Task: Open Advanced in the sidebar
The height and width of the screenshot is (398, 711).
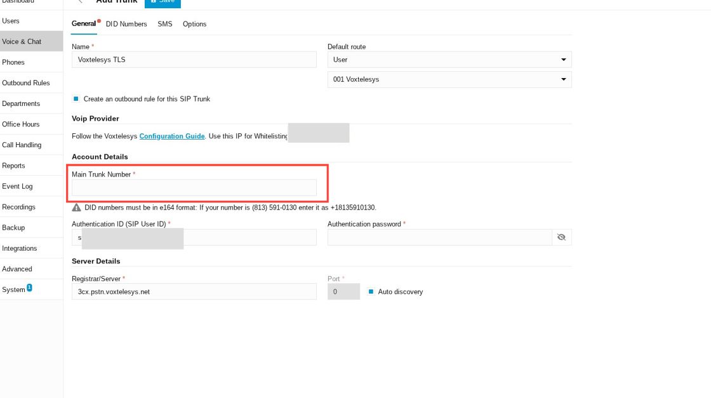Action: [31, 269]
